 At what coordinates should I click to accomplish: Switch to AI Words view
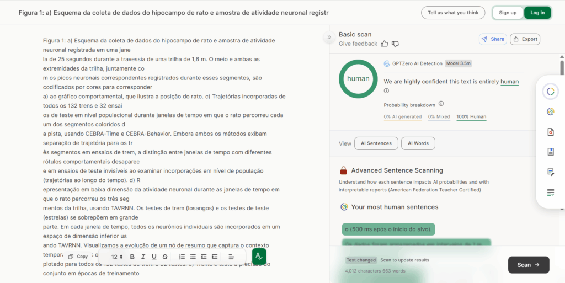[x=418, y=143]
